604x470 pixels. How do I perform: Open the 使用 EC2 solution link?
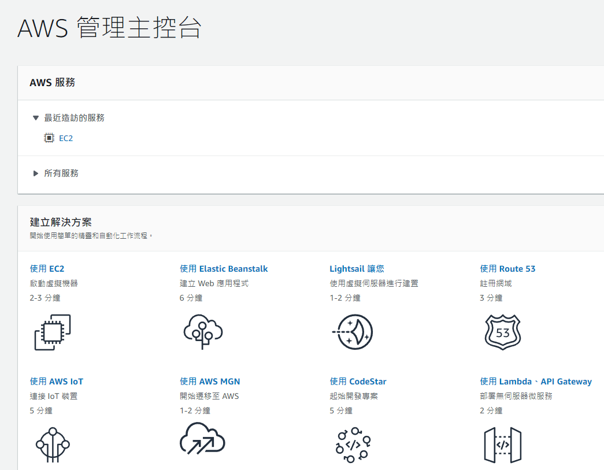coord(47,268)
